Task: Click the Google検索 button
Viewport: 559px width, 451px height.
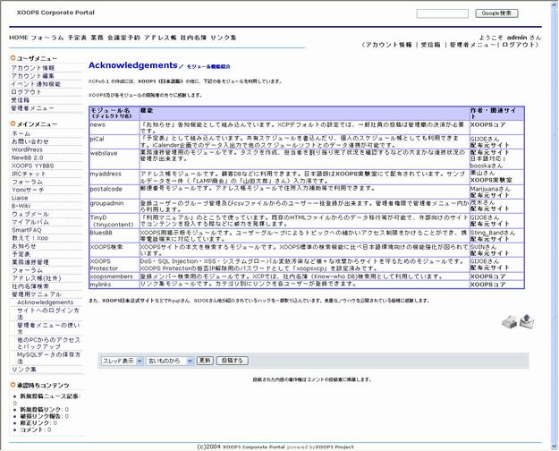Action: pyautogui.click(x=496, y=13)
